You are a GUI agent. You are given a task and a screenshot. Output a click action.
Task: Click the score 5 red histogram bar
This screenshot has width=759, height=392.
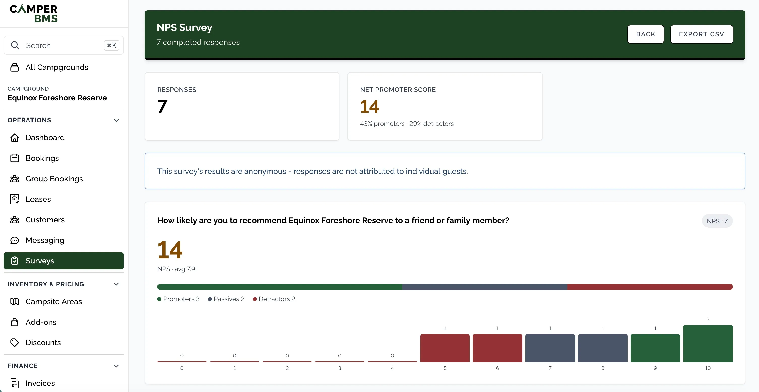coord(445,348)
